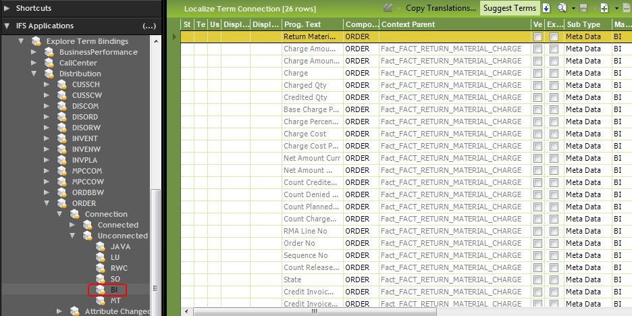
Task: Expand the BusinessPerformance tree node
Action: tap(34, 52)
